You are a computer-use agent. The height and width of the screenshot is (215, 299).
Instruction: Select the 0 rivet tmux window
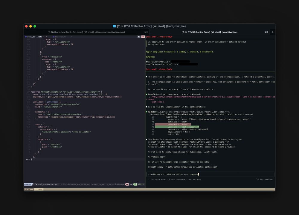click(x=29, y=189)
